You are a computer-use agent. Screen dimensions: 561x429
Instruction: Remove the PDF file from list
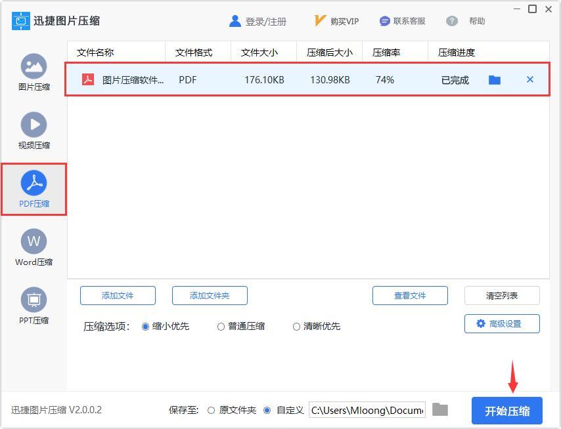(530, 79)
